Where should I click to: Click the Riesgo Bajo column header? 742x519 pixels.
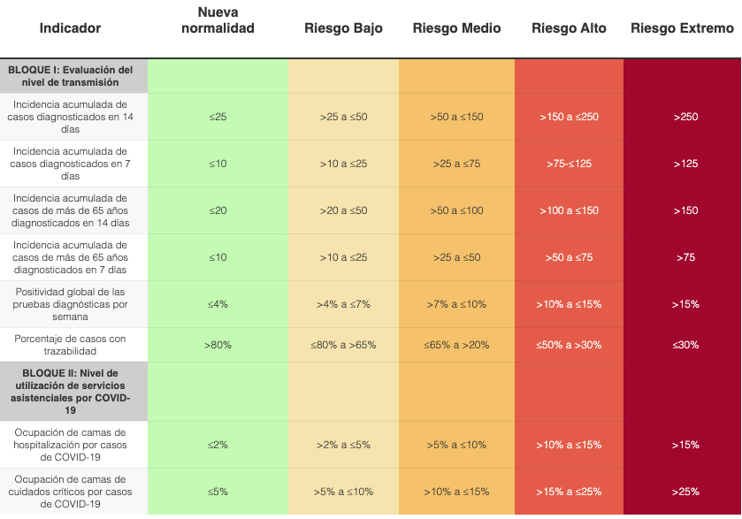click(x=343, y=28)
